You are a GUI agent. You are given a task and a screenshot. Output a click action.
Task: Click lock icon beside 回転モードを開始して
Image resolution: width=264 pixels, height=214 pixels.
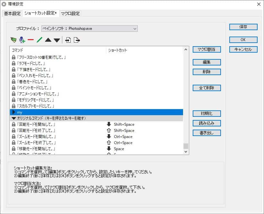coord(13,124)
